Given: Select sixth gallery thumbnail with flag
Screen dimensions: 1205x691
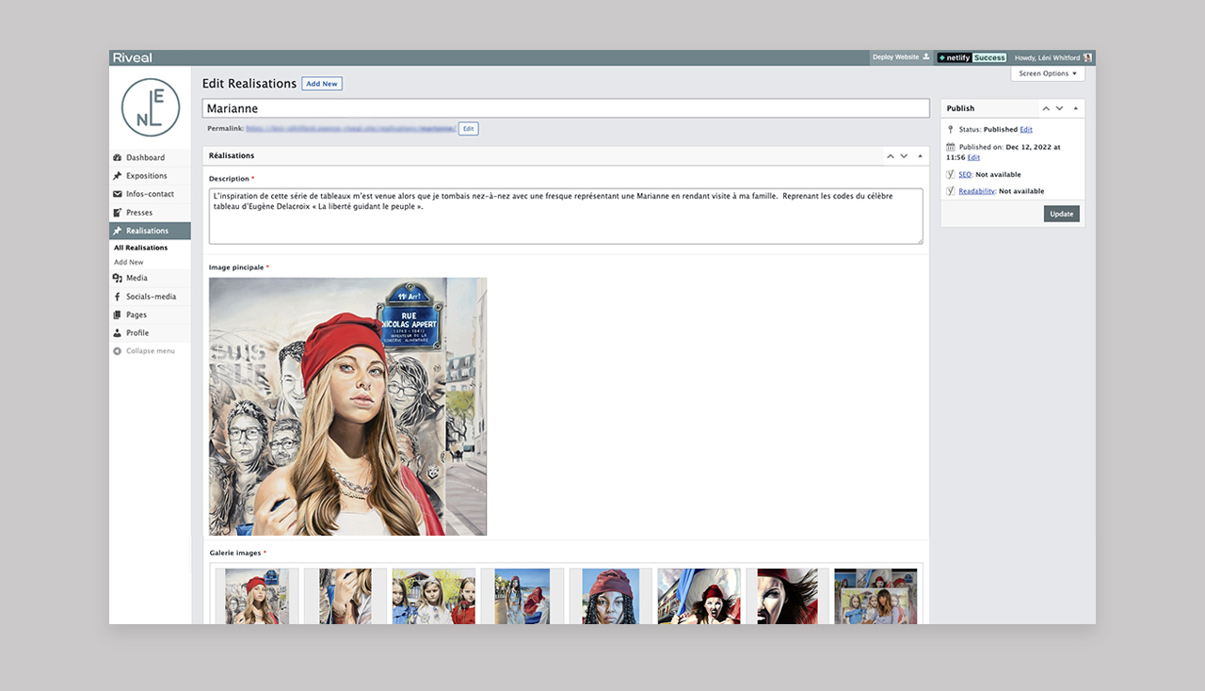Looking at the screenshot, I should (x=699, y=596).
